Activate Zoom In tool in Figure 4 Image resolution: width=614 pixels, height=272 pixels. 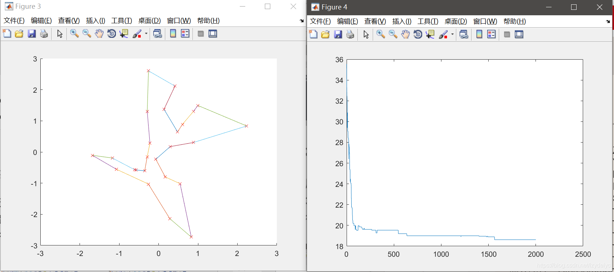coord(381,35)
